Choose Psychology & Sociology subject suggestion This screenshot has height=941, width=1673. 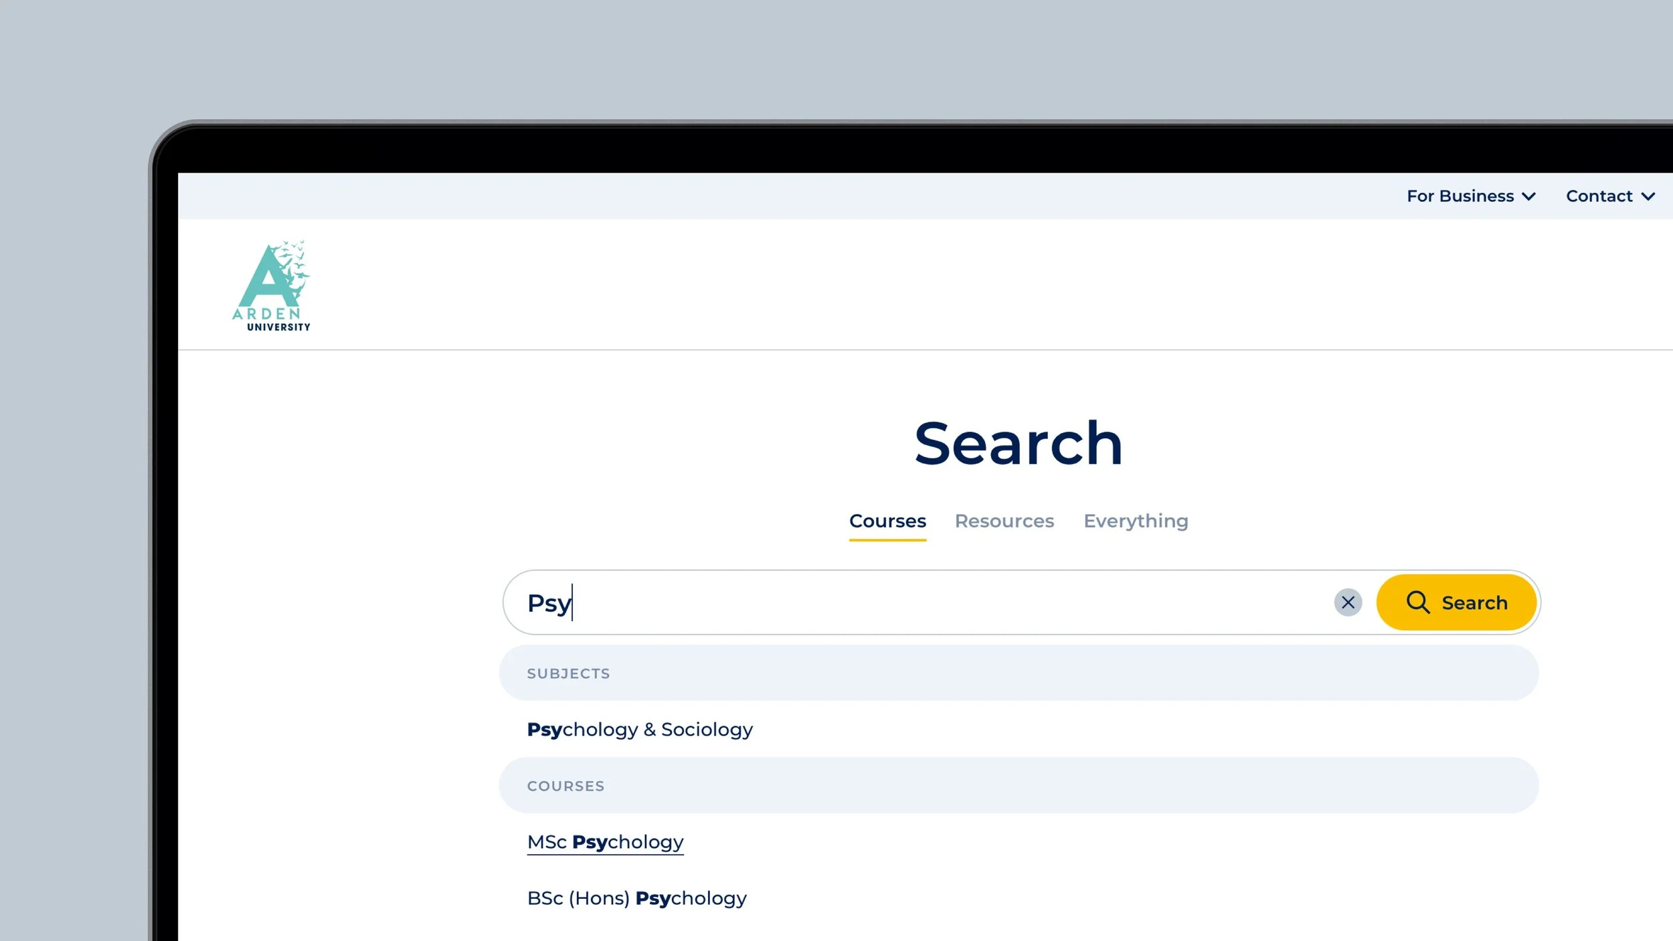coord(640,730)
